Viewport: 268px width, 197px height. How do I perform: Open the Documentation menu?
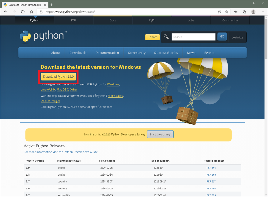point(107,53)
